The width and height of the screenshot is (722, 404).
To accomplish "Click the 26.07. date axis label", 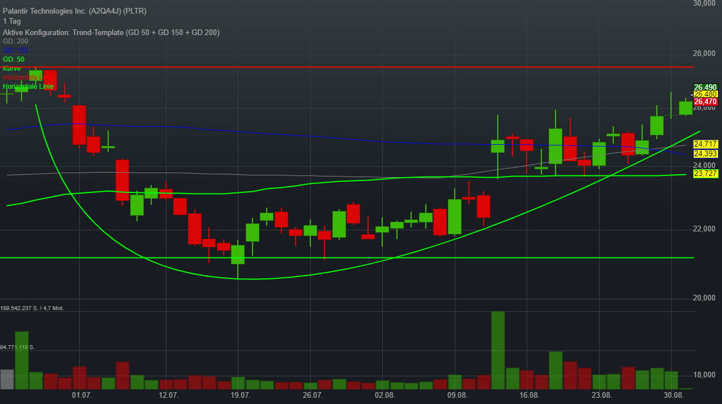I will 313,395.
